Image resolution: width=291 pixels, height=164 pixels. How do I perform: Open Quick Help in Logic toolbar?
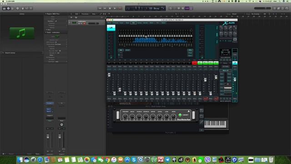(17, 8)
